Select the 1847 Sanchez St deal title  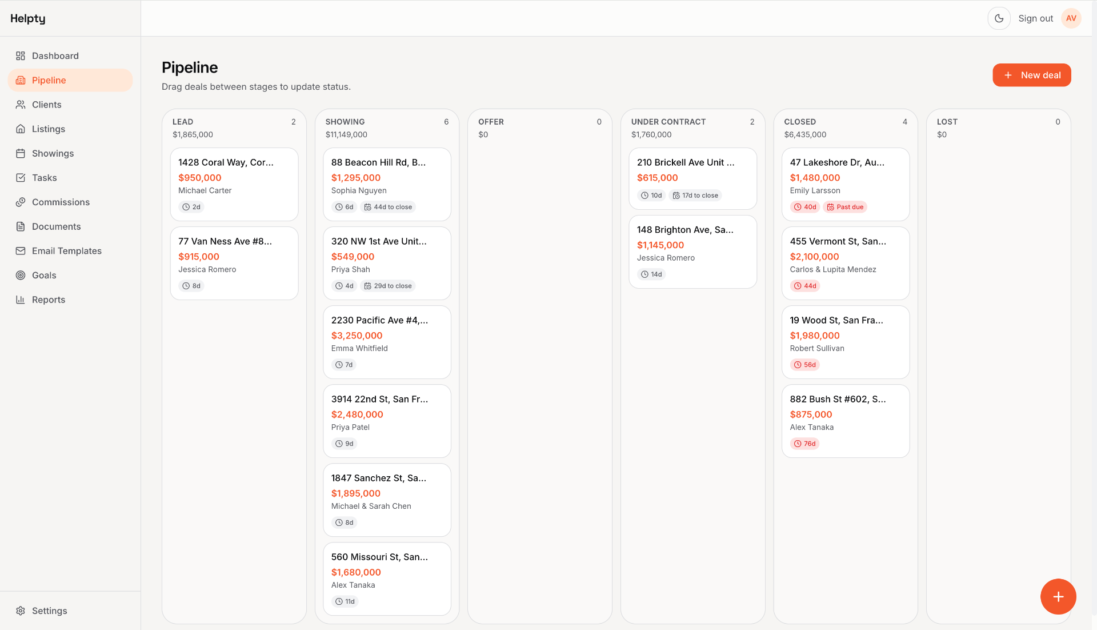(x=379, y=478)
